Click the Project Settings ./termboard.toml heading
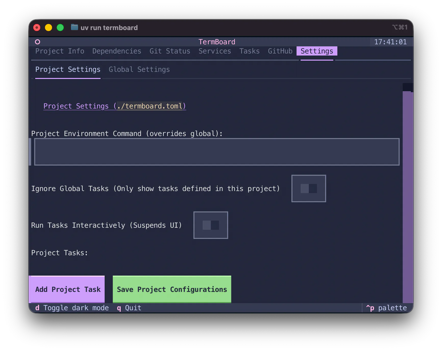442x351 pixels. point(115,106)
